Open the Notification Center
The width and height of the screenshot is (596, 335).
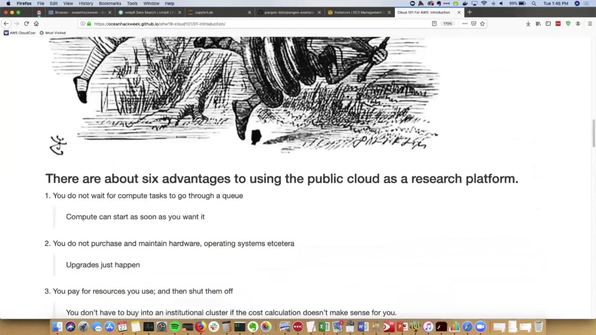tap(586, 3)
